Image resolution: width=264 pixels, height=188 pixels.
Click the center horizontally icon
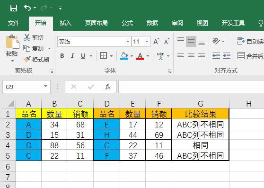pos(191,56)
